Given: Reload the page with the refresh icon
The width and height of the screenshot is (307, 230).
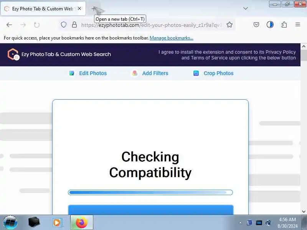Looking at the screenshot, I should [x=37, y=25].
